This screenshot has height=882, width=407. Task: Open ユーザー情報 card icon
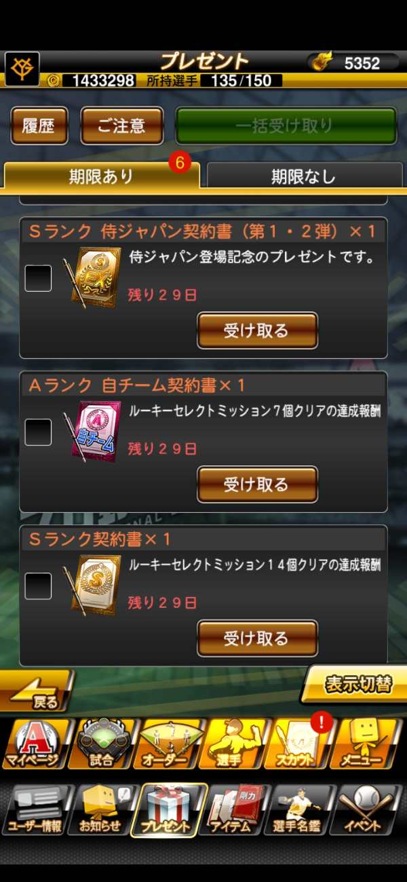click(x=35, y=810)
